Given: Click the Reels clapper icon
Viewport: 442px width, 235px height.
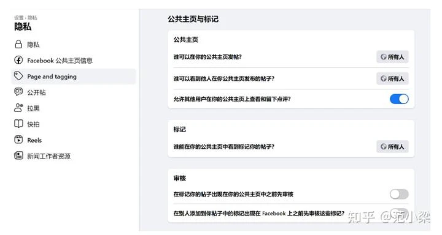Looking at the screenshot, I should (x=18, y=140).
